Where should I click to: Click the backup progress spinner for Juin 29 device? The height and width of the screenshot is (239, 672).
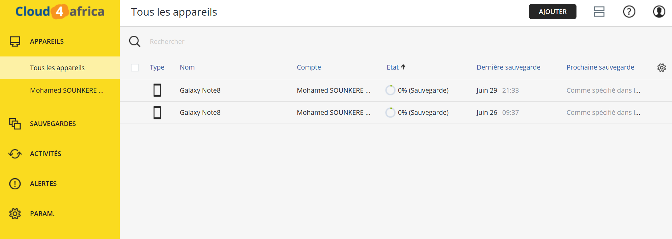(390, 90)
